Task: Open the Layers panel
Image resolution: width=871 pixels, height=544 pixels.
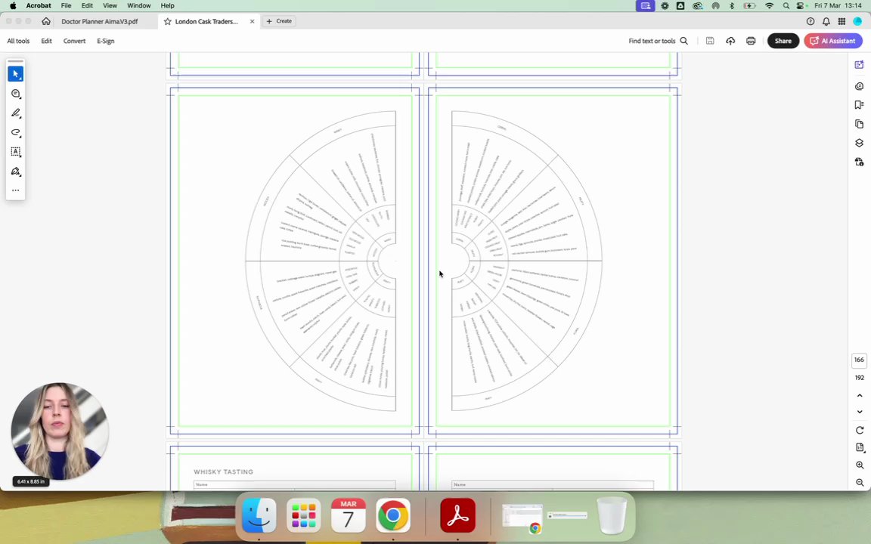Action: 860,143
